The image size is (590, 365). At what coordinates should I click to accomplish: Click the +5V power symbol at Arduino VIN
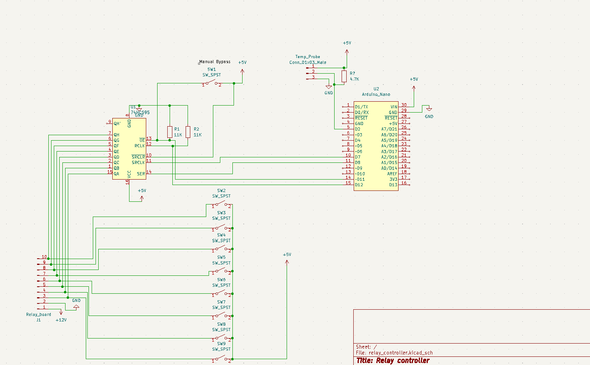tap(414, 88)
